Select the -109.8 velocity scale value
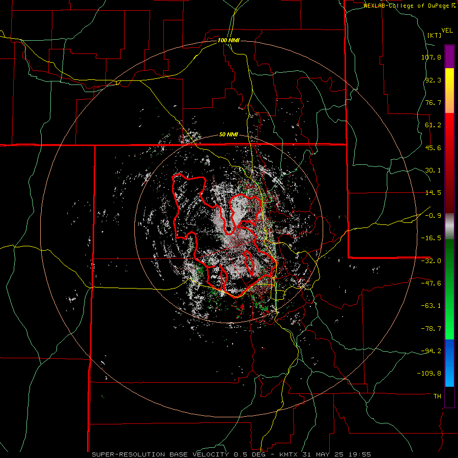Image resolution: width=458 pixels, height=458 pixels. (430, 374)
